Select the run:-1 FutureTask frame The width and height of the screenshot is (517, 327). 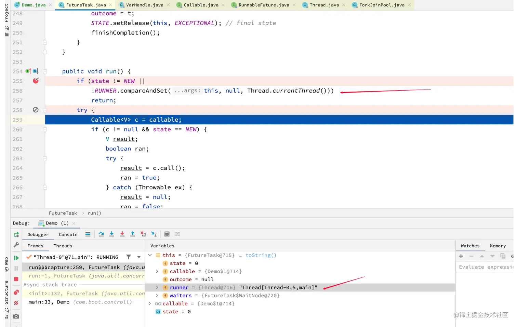pyautogui.click(x=84, y=276)
